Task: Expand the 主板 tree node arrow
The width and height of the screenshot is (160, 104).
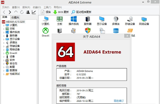Action: [4, 29]
